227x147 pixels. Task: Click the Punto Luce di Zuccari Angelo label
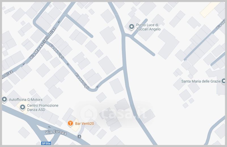[x=148, y=27]
